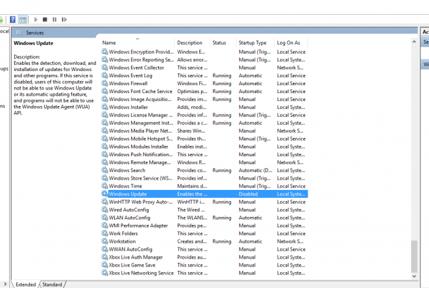Select gear icon of Workstation service
Viewport: 429px width, 288px height.
105,241
